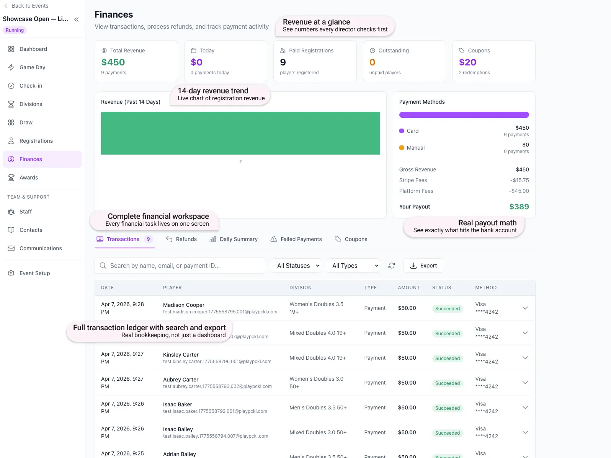This screenshot has height=458, width=611.
Task: Click the transaction search field
Action: point(184,266)
